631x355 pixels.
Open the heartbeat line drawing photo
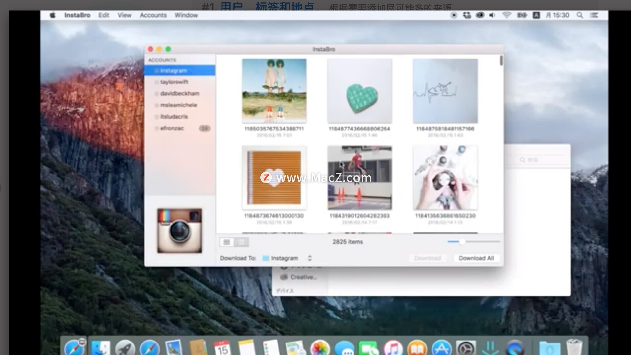click(445, 91)
